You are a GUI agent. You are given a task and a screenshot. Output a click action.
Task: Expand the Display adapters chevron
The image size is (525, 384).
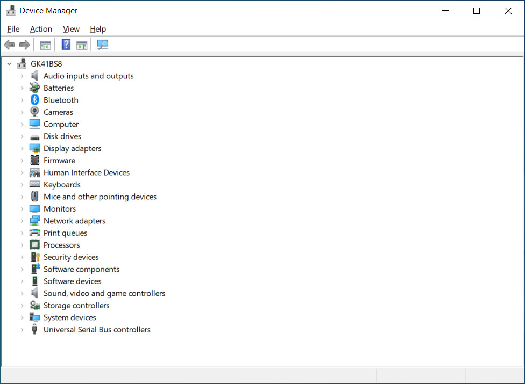[x=22, y=148]
